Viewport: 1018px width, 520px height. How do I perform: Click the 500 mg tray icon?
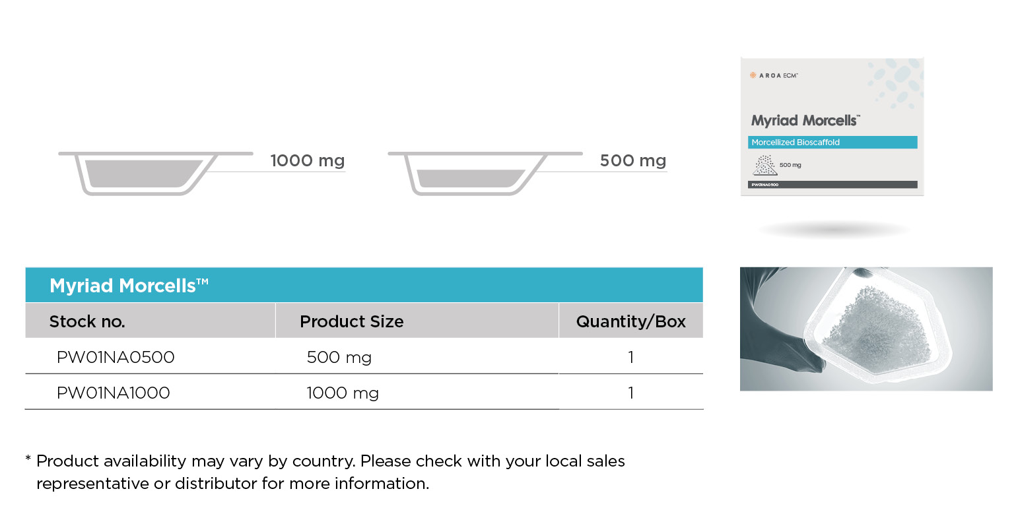pos(485,174)
